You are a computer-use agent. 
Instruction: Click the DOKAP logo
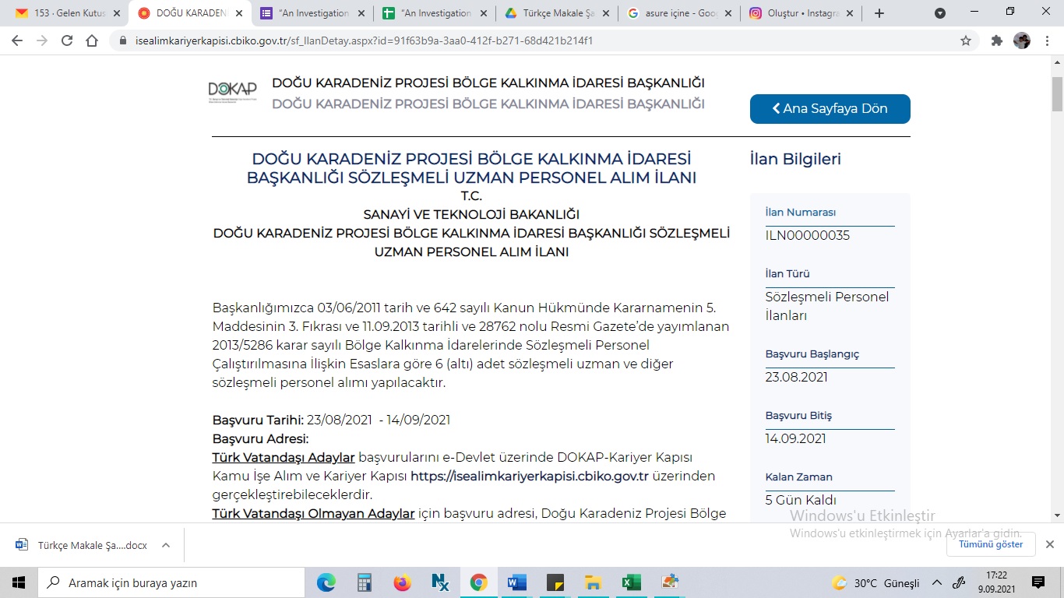pos(232,93)
